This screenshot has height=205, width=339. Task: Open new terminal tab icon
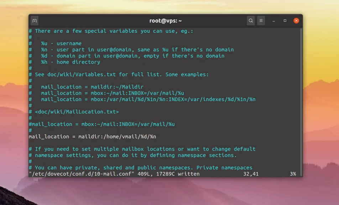(35, 21)
